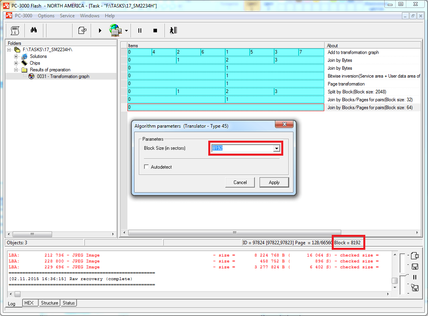Select the 0031 - Transformation graph item
Viewport: 428px width, 316px height.
(63, 76)
